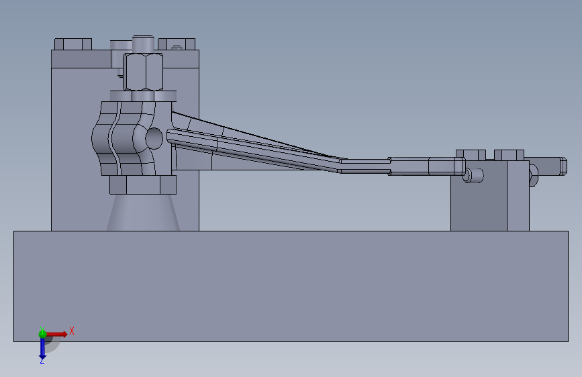Select the small round pin on the right support block
This screenshot has height=377, width=582.
point(473,176)
